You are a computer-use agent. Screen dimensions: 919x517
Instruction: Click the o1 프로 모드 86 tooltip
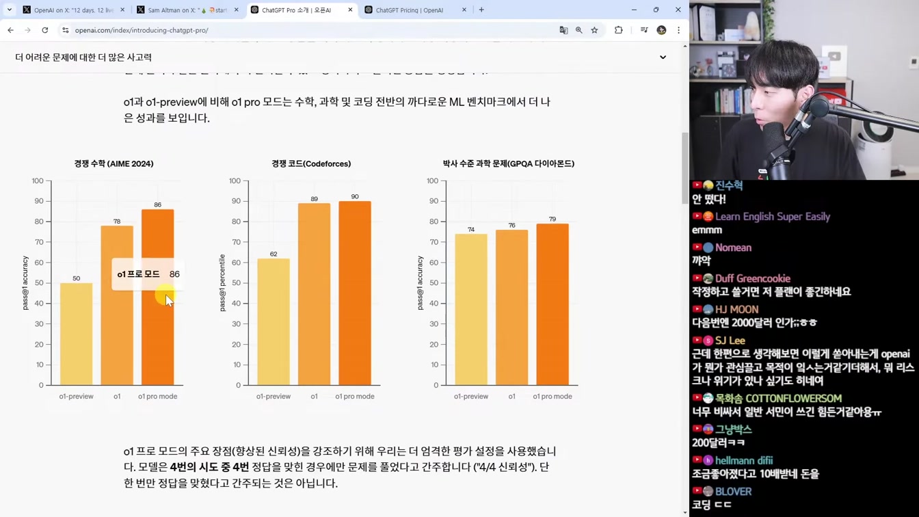coord(148,274)
